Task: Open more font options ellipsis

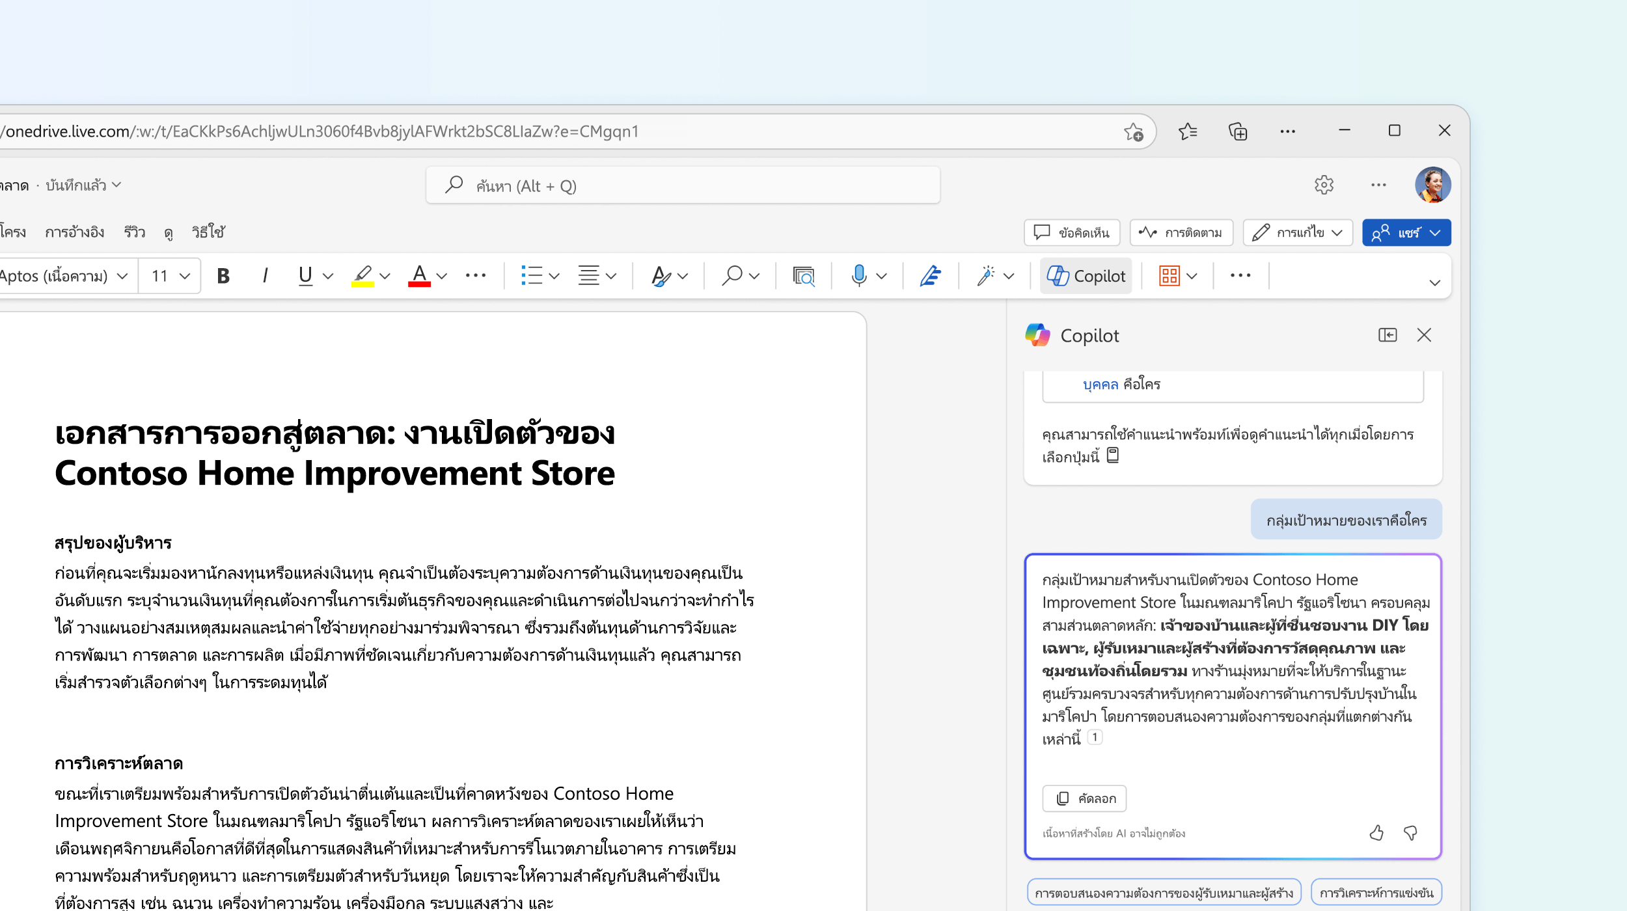Action: pos(476,276)
